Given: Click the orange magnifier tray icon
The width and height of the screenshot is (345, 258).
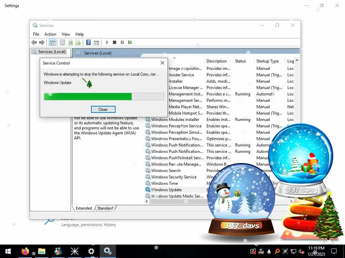Looking at the screenshot, I should coord(277,251).
